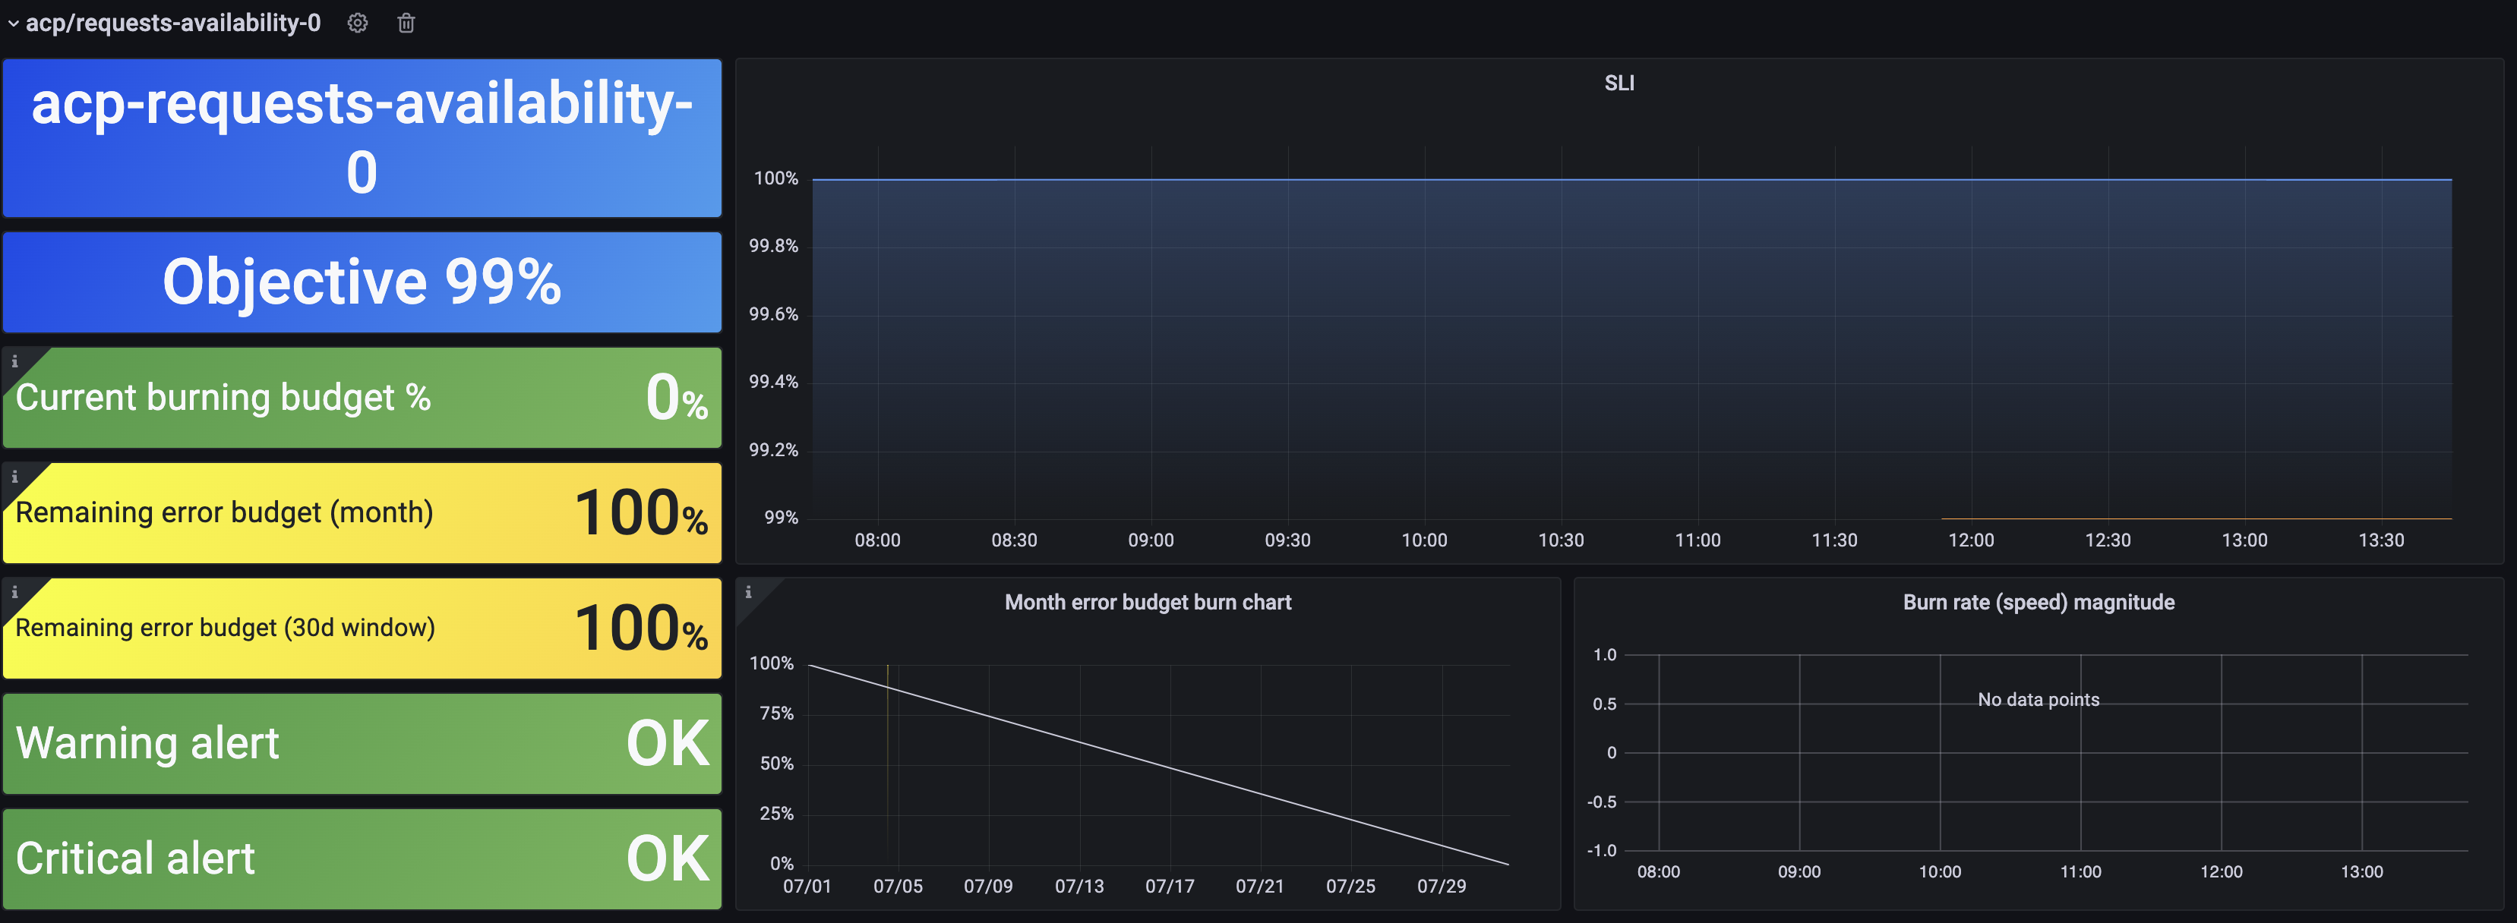Click the Critical alert OK panel

(x=362, y=858)
